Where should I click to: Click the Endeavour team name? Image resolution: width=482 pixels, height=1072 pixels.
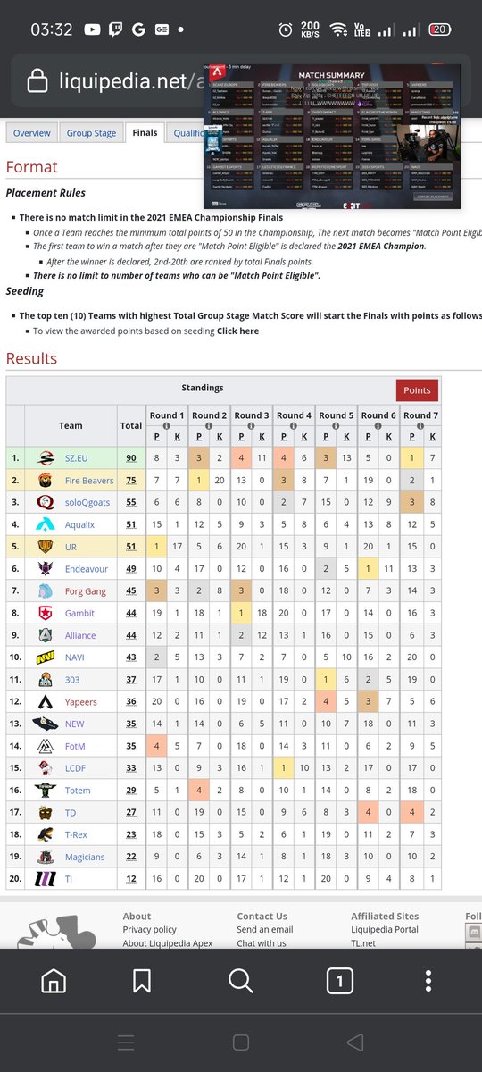[x=87, y=568]
